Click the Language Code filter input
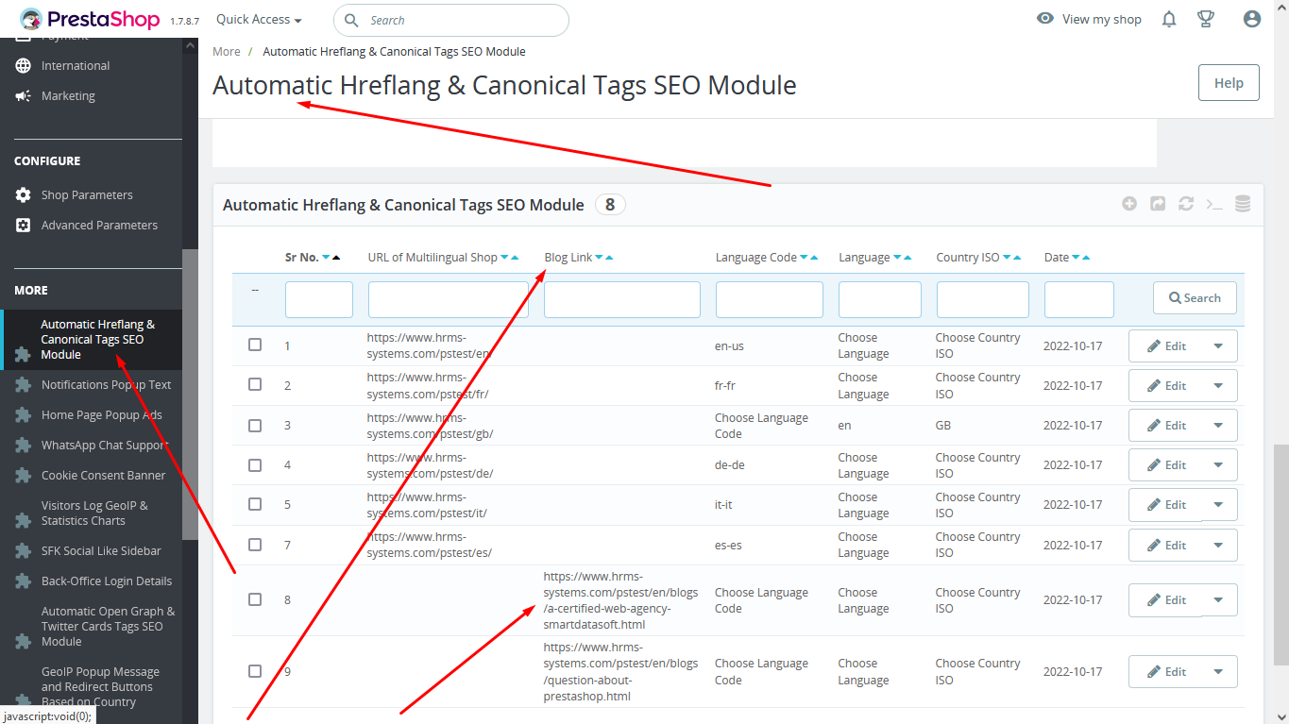1289x724 pixels. click(x=770, y=299)
